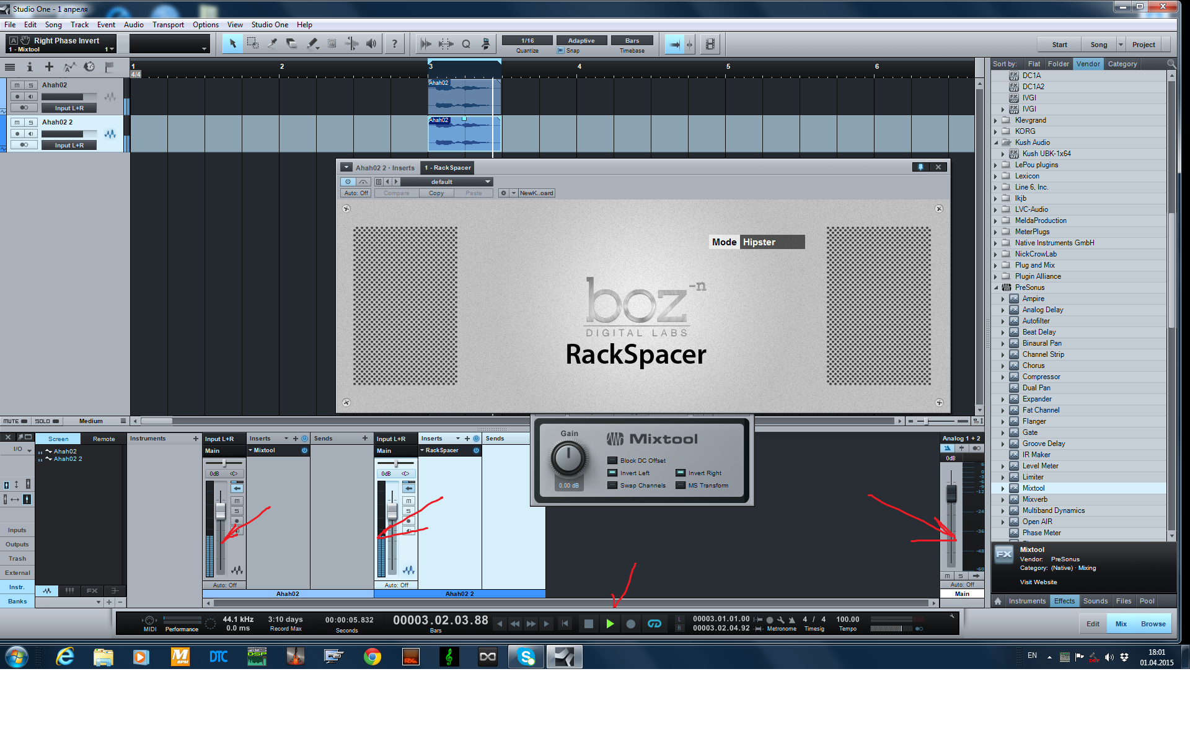Screen dimensions: 1190x731
Task: Toggle Block DC Offset in Mixtool
Action: [612, 461]
